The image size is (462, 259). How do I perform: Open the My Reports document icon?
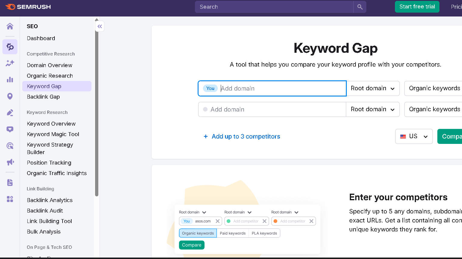(x=10, y=182)
